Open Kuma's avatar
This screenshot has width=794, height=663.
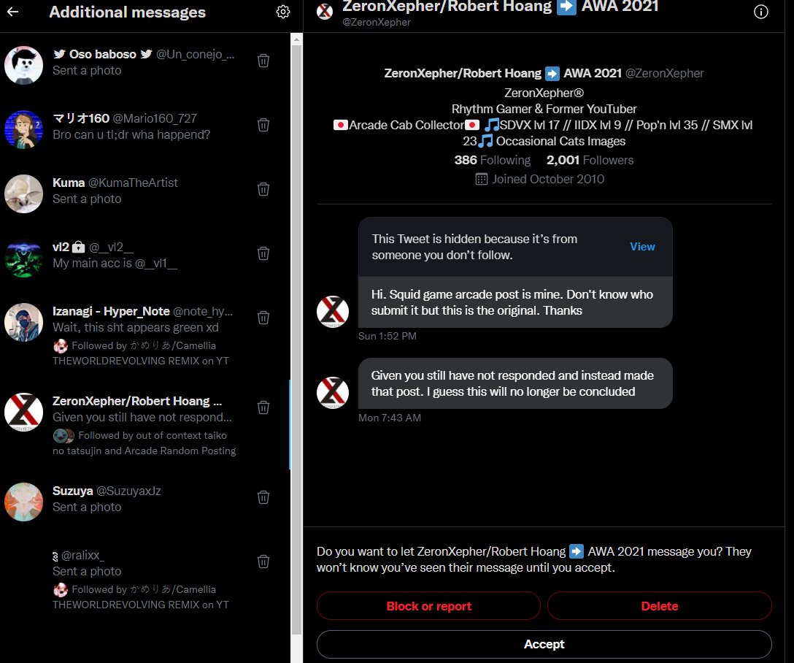click(x=23, y=193)
